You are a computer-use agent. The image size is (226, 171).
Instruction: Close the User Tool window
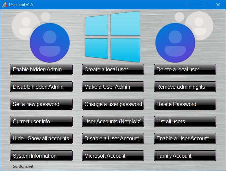pos(218,5)
